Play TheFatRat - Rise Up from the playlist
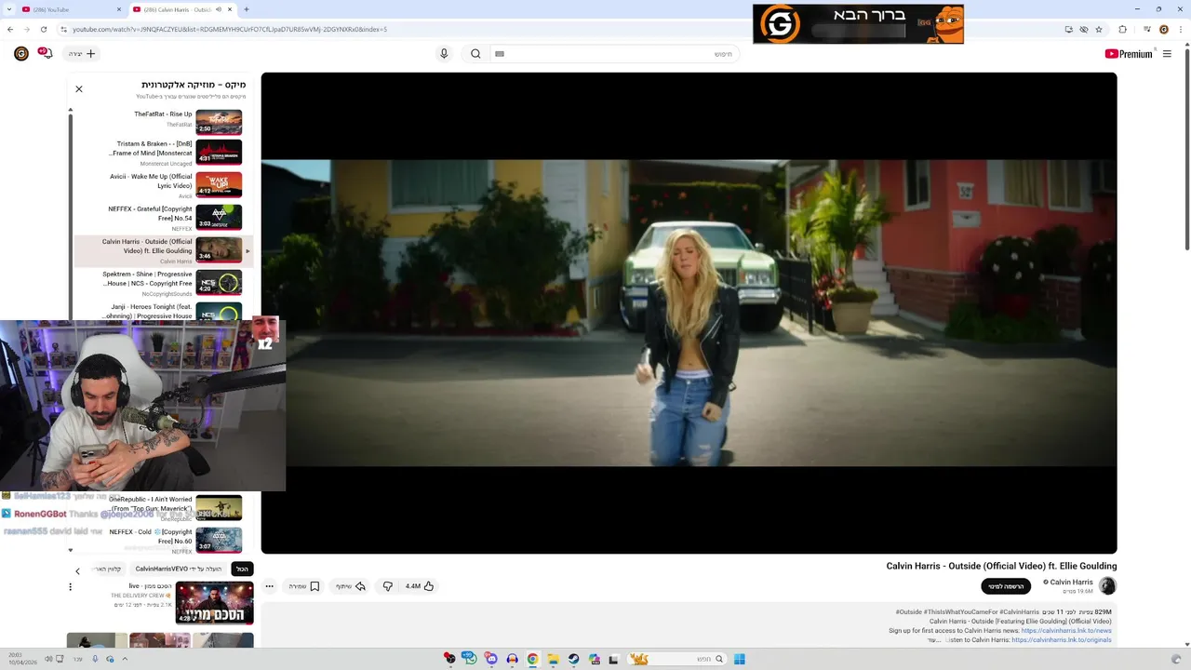This screenshot has width=1191, height=670. (163, 121)
